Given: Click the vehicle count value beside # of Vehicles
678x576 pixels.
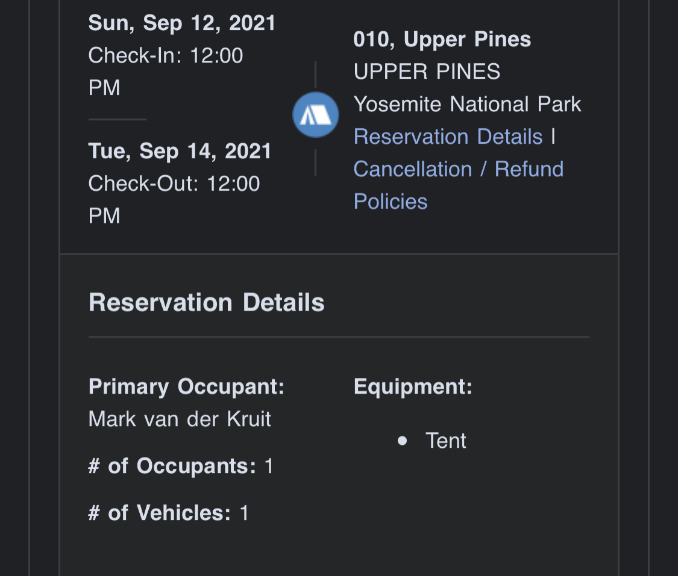Looking at the screenshot, I should (x=244, y=513).
